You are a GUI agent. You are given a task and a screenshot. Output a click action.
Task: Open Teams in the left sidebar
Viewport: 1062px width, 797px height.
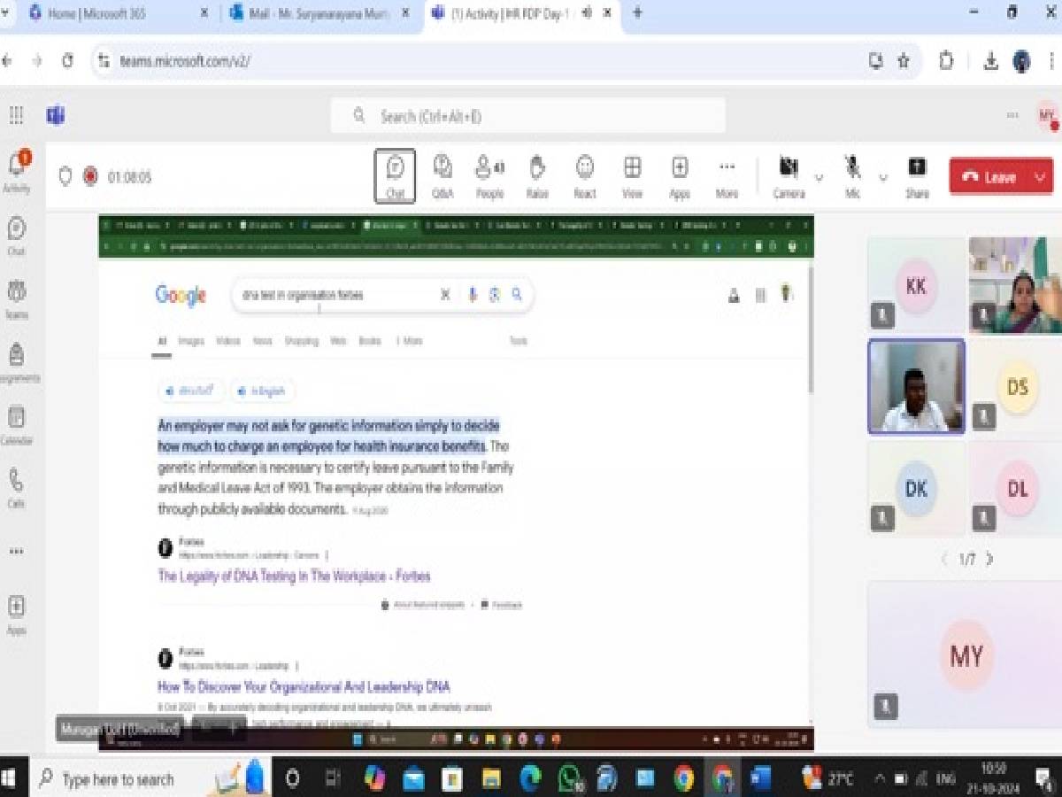[17, 298]
